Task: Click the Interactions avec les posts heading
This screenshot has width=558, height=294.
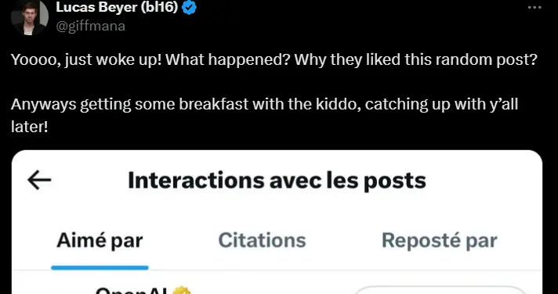Action: [x=277, y=181]
